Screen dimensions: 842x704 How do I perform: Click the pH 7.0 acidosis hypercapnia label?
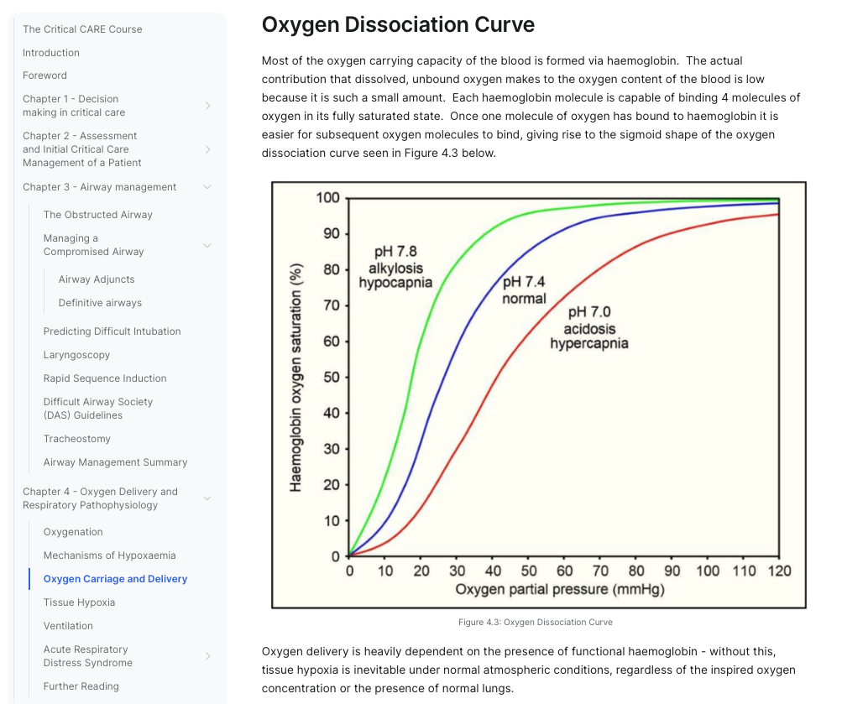[589, 327]
